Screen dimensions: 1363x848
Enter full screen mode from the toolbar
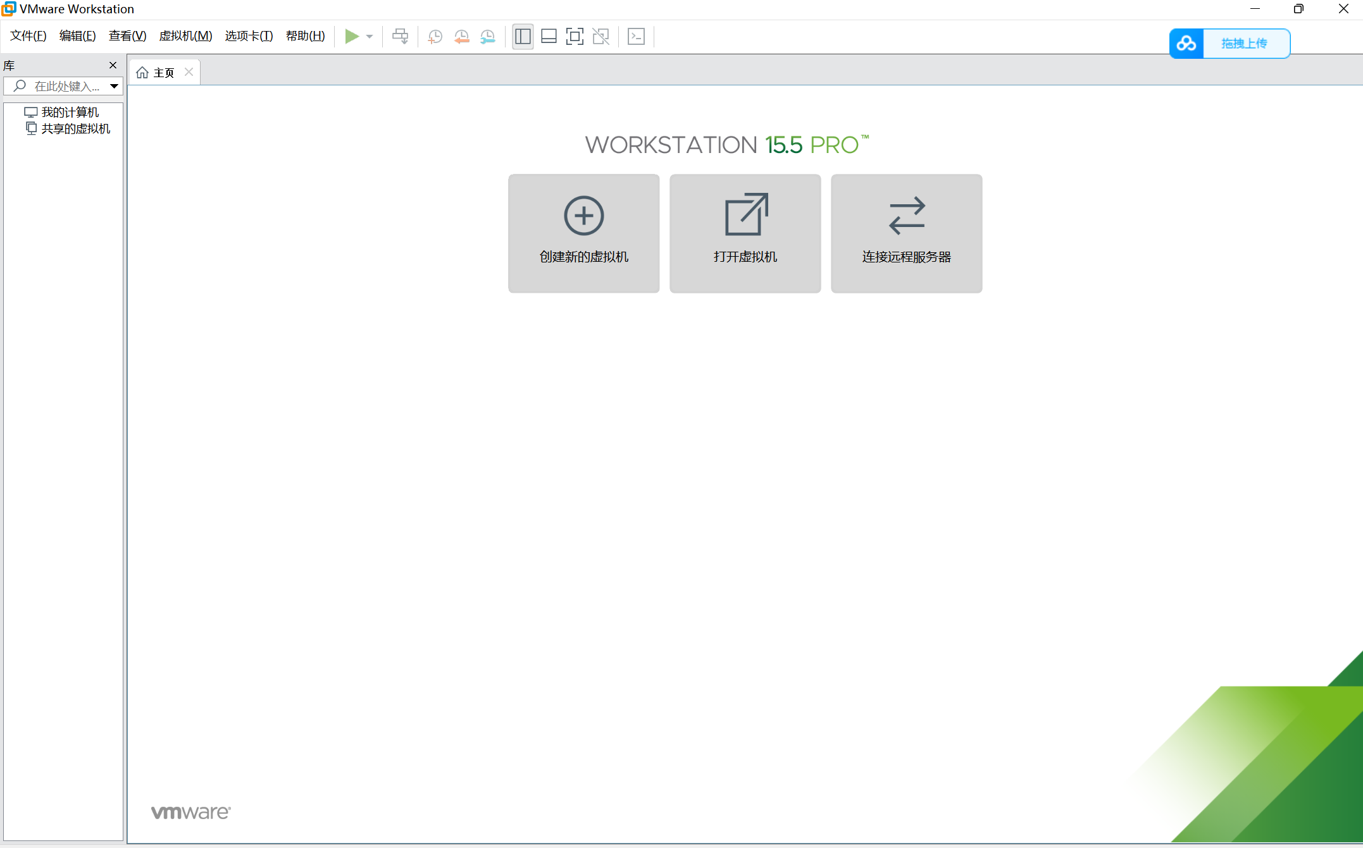[575, 36]
